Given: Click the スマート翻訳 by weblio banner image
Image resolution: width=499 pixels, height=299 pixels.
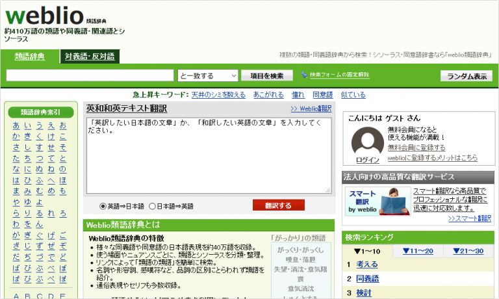Looking at the screenshot, I should [x=377, y=201].
